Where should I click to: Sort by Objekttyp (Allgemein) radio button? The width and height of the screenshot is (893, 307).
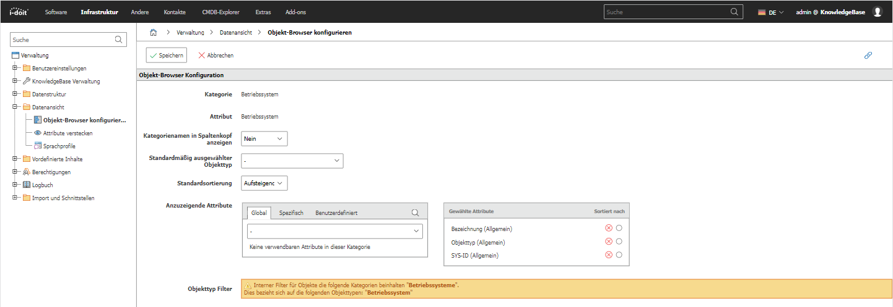pyautogui.click(x=619, y=242)
